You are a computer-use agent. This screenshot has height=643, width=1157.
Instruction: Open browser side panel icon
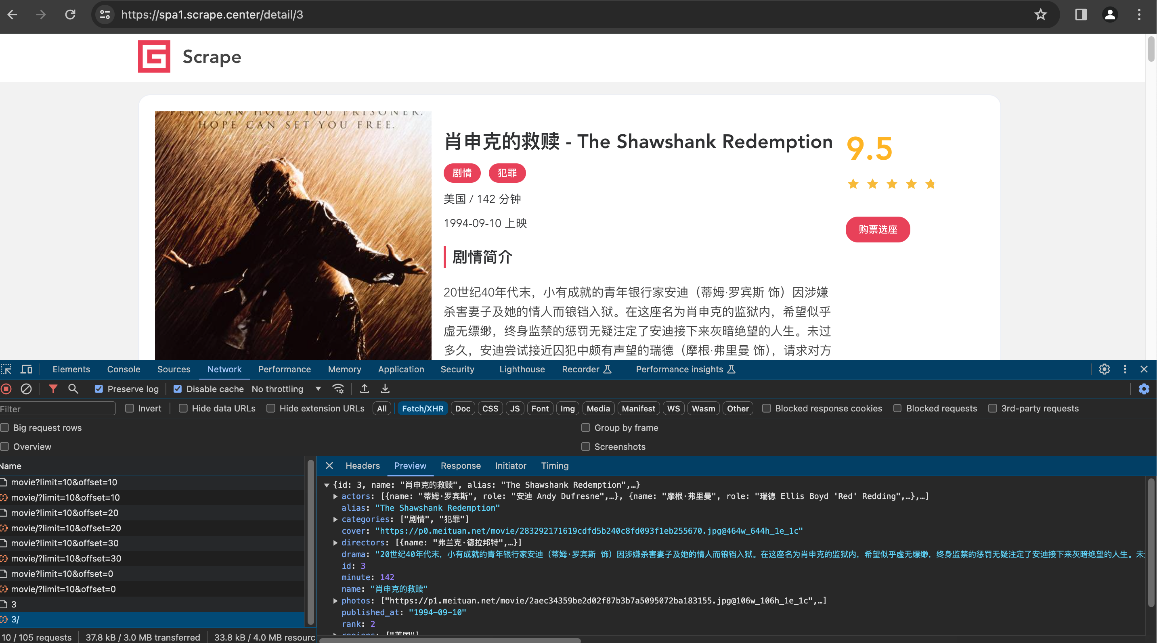pyautogui.click(x=1081, y=15)
